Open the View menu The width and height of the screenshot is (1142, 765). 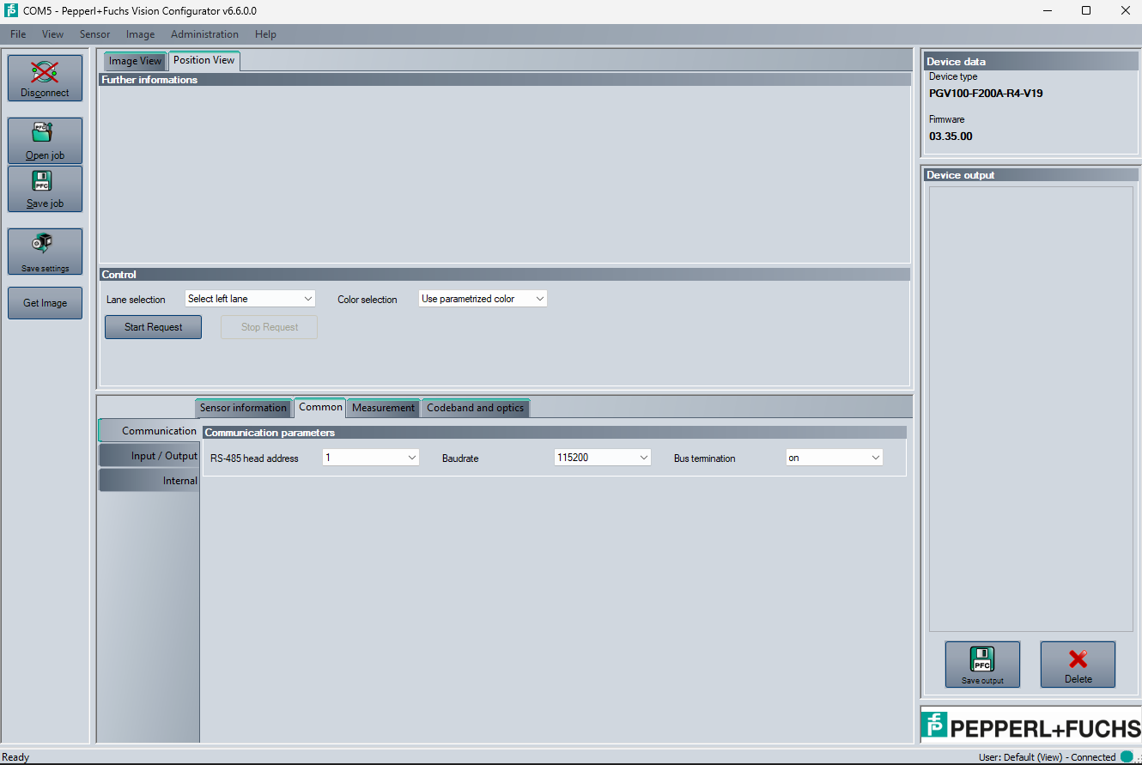click(53, 34)
